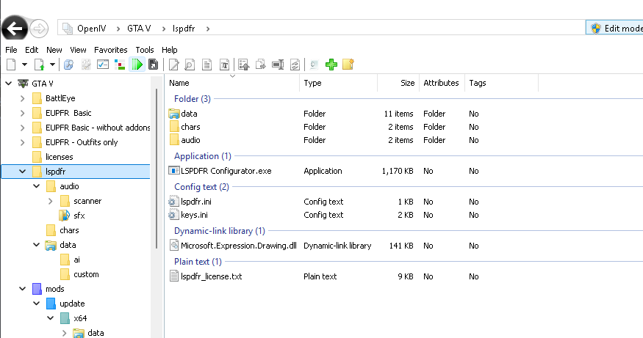Viewport: 643px width, 338px height.
Task: Click the green play arrow toolbar icon
Action: pyautogui.click(x=137, y=65)
